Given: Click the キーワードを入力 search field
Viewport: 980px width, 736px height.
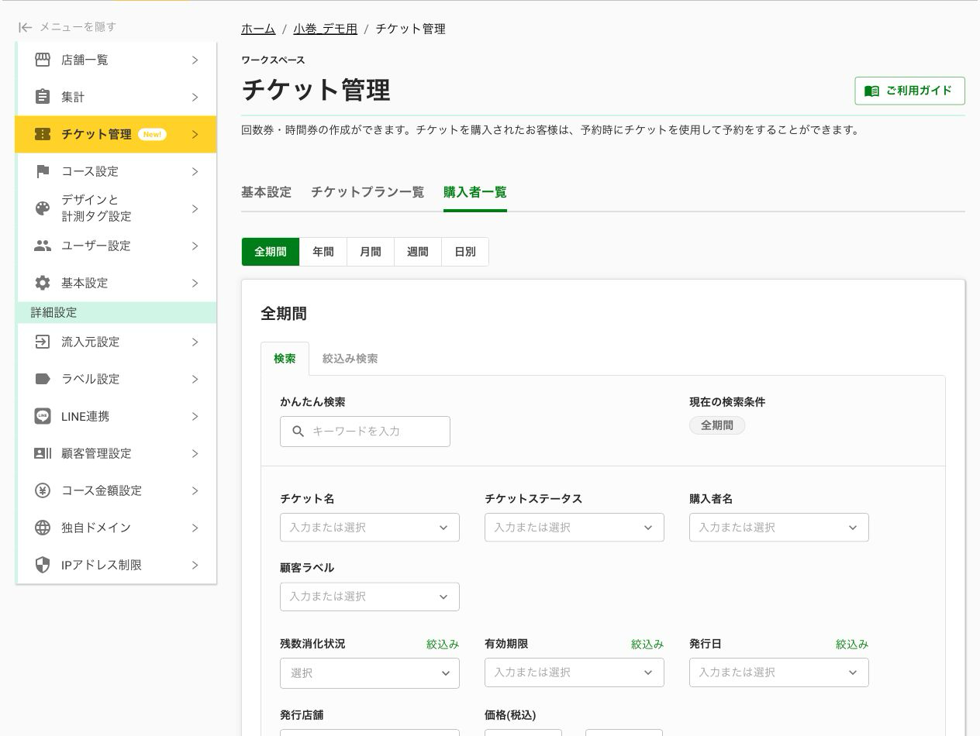Looking at the screenshot, I should click(x=365, y=432).
